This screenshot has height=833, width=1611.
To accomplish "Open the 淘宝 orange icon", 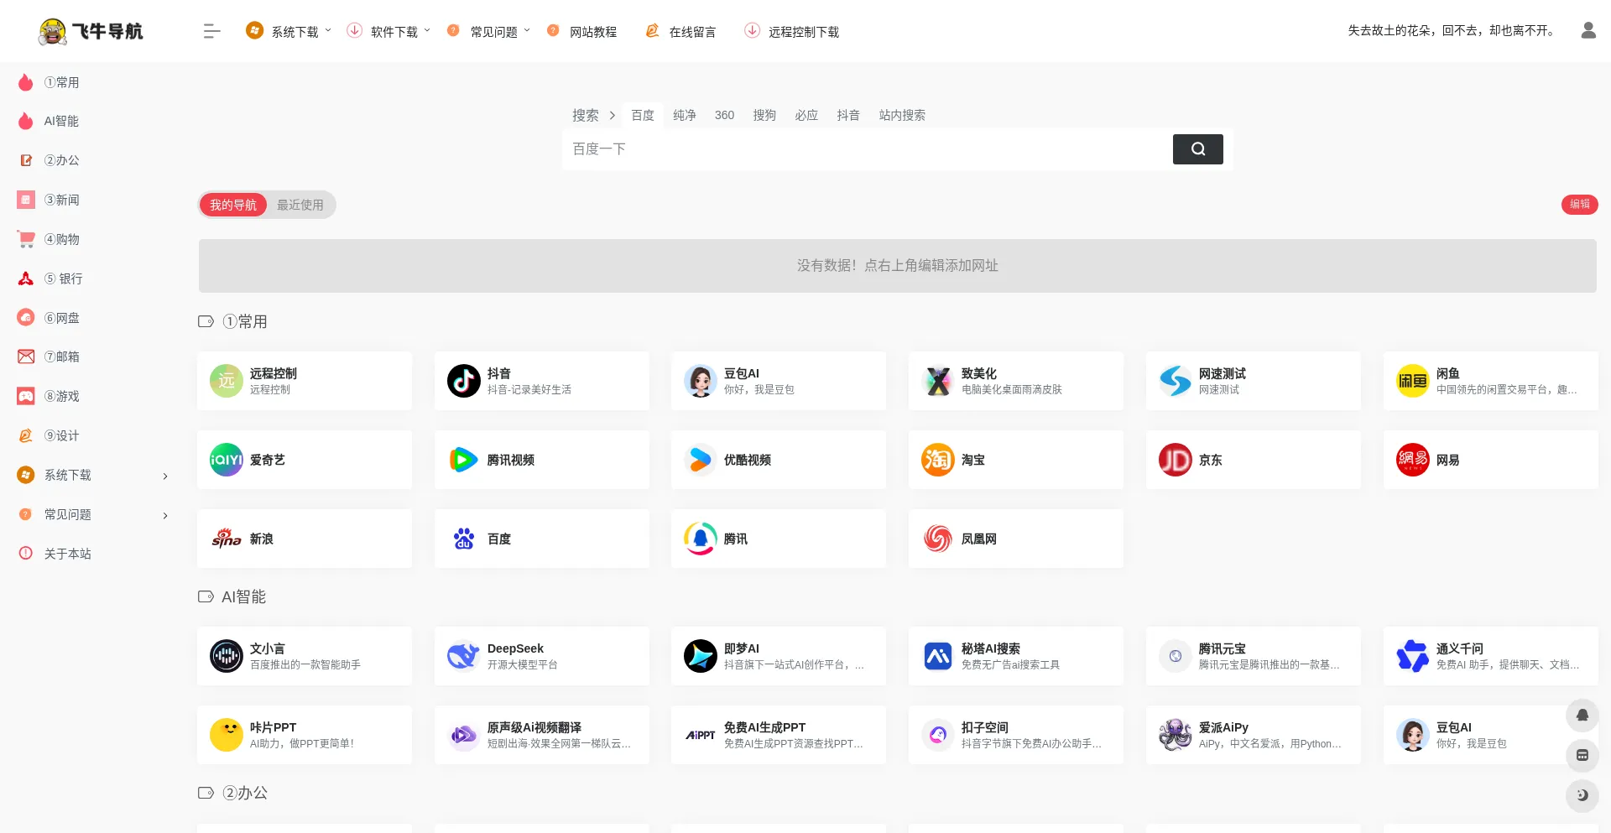I will (x=937, y=460).
